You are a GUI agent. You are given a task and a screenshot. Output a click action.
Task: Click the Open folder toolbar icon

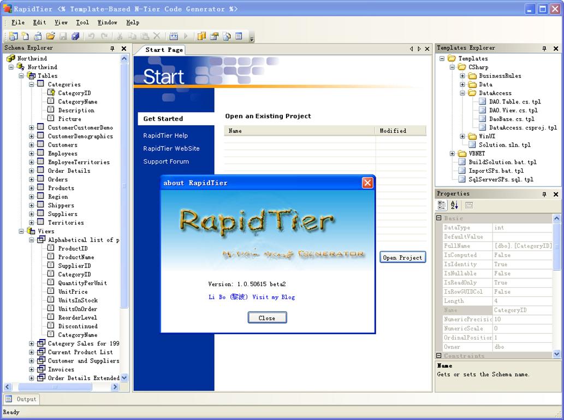(50, 36)
